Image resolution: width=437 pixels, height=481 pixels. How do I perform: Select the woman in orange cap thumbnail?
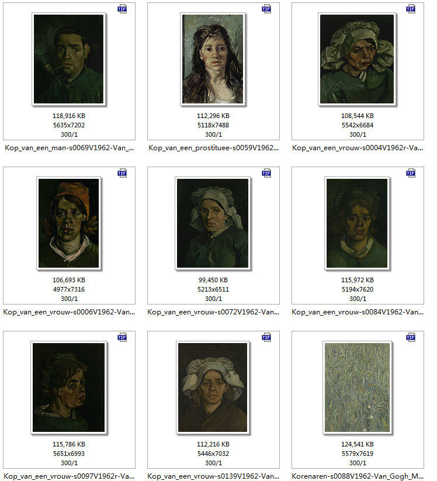pos(69,223)
